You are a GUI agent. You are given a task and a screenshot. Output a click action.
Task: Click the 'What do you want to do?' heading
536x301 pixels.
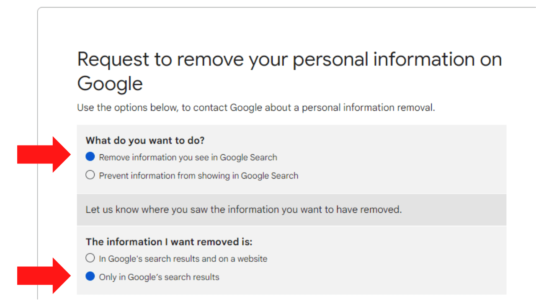coord(145,140)
